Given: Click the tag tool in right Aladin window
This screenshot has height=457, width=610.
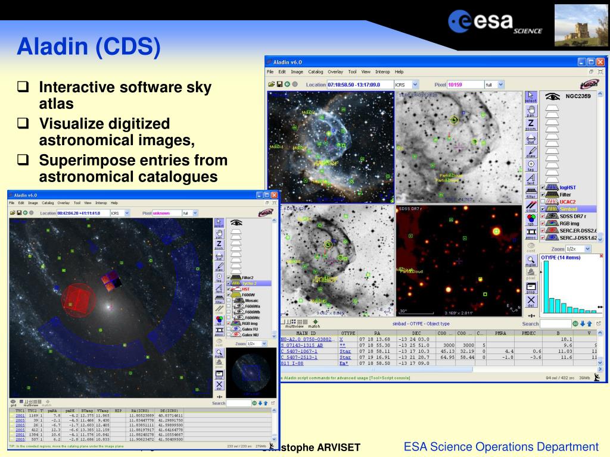Looking at the screenshot, I should (531, 165).
